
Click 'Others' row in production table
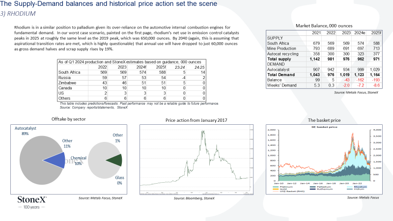(132, 99)
